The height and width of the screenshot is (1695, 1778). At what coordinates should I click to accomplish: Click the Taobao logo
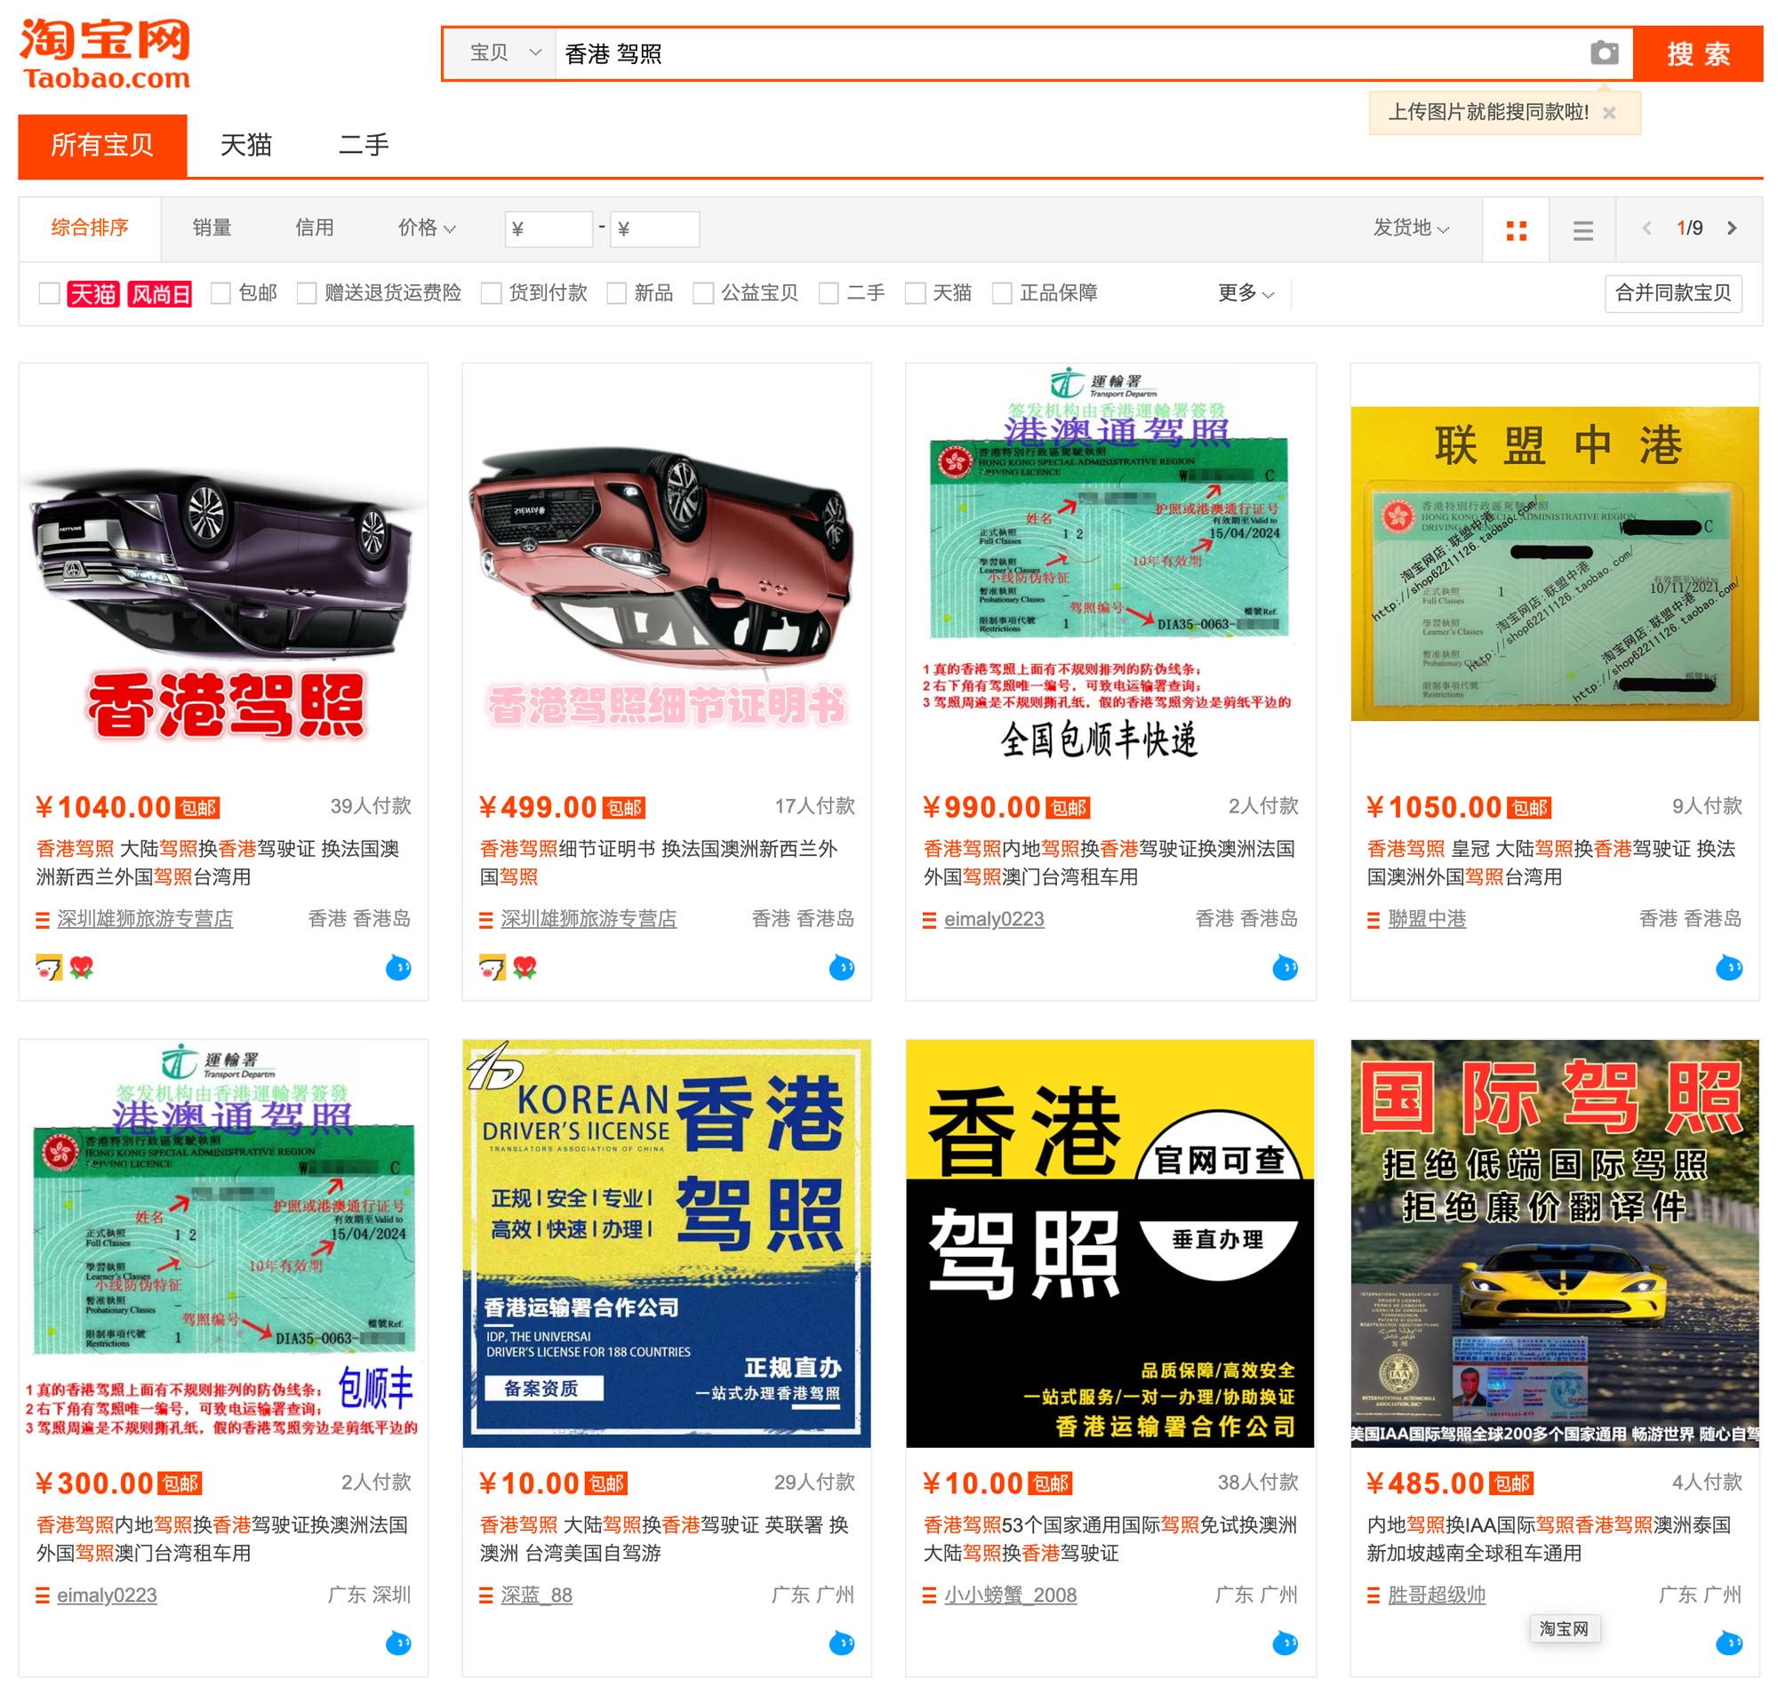105,53
